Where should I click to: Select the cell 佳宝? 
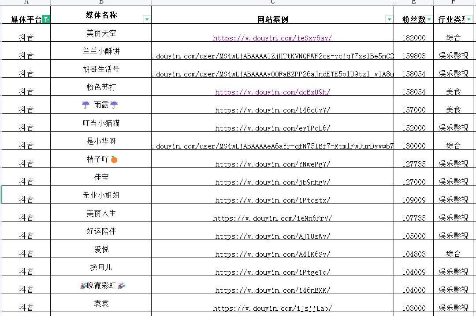(x=101, y=177)
